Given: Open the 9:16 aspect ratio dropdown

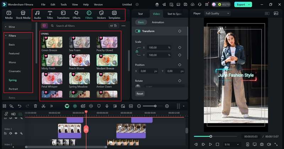Looking at the screenshot, I should tap(231, 144).
